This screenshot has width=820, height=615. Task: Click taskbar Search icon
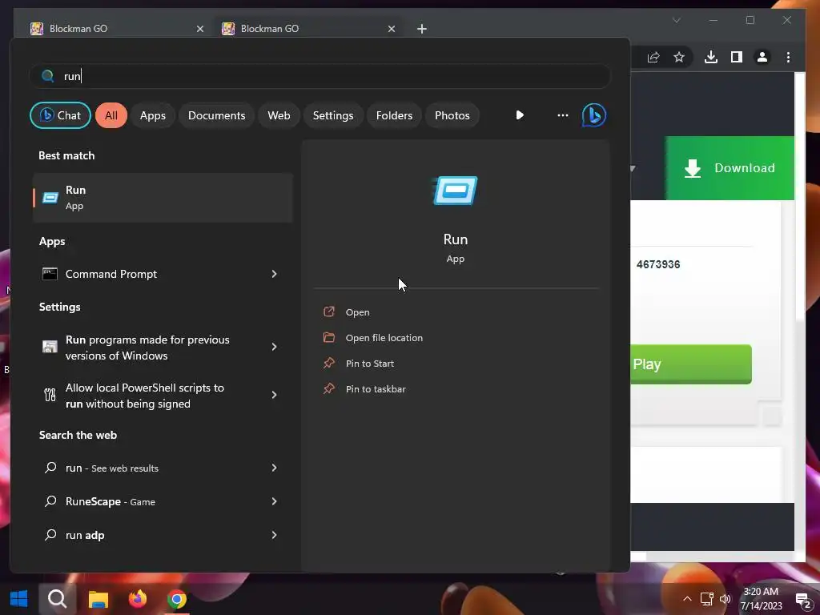(x=58, y=598)
